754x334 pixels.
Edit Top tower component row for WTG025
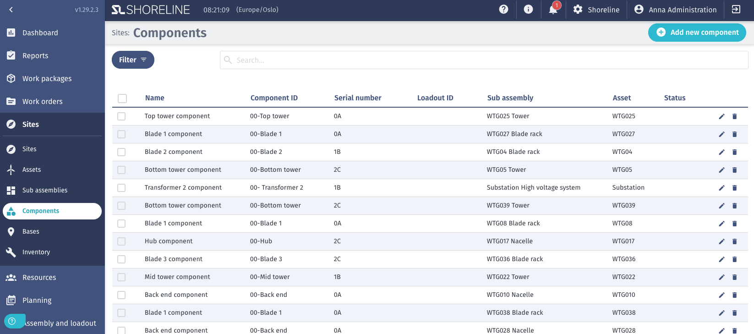tap(721, 116)
